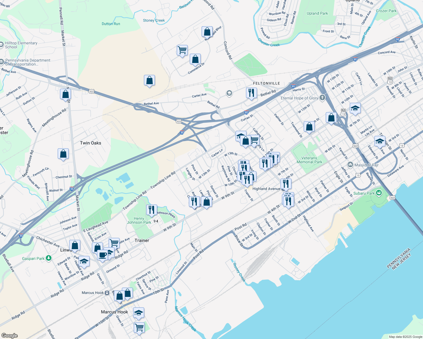Open the Masjid Al-Fajr place icon
This screenshot has width=423, height=339.
(350, 165)
